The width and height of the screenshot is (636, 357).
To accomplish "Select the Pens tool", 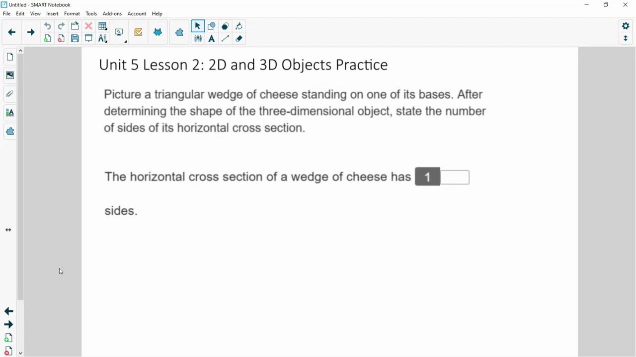I will click(198, 39).
